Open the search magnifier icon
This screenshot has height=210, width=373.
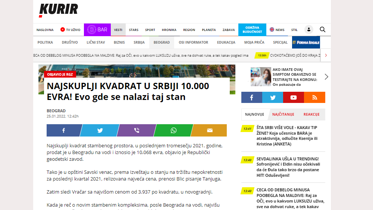tap(323, 29)
